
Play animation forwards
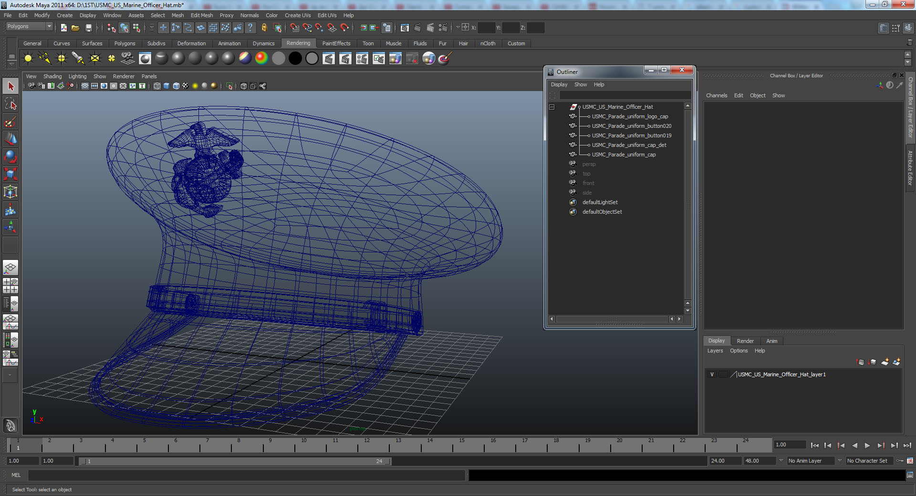(x=867, y=445)
